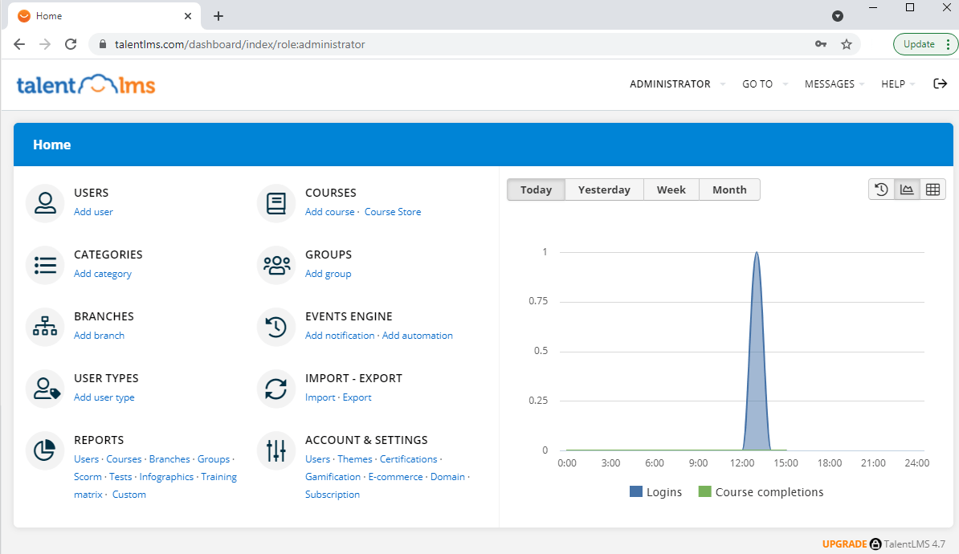
Task: Click the Add group link
Action: click(x=328, y=273)
